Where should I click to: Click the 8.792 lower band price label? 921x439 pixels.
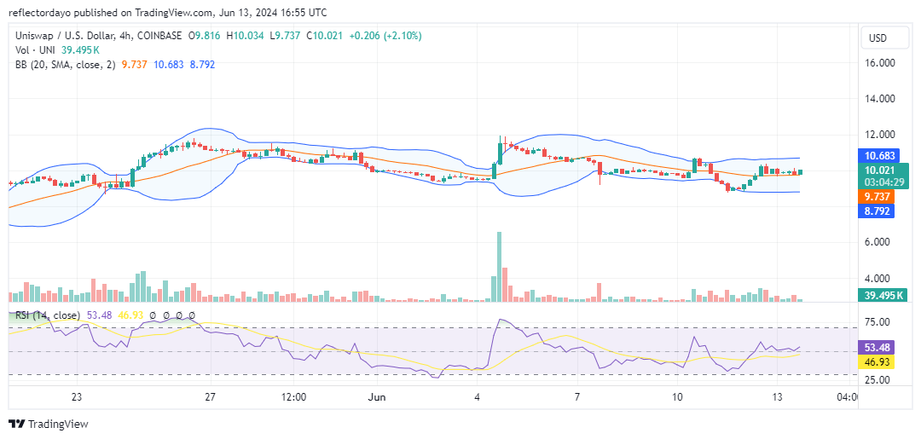(876, 211)
